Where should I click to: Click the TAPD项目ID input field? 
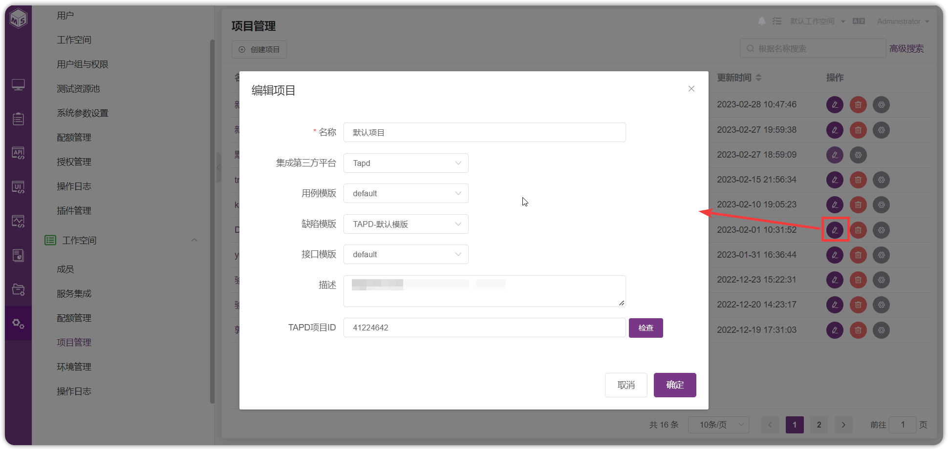pos(485,327)
